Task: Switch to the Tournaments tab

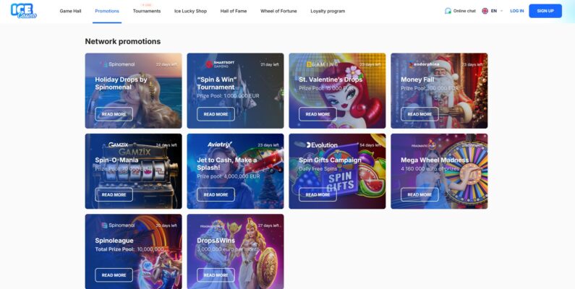Action: click(147, 11)
